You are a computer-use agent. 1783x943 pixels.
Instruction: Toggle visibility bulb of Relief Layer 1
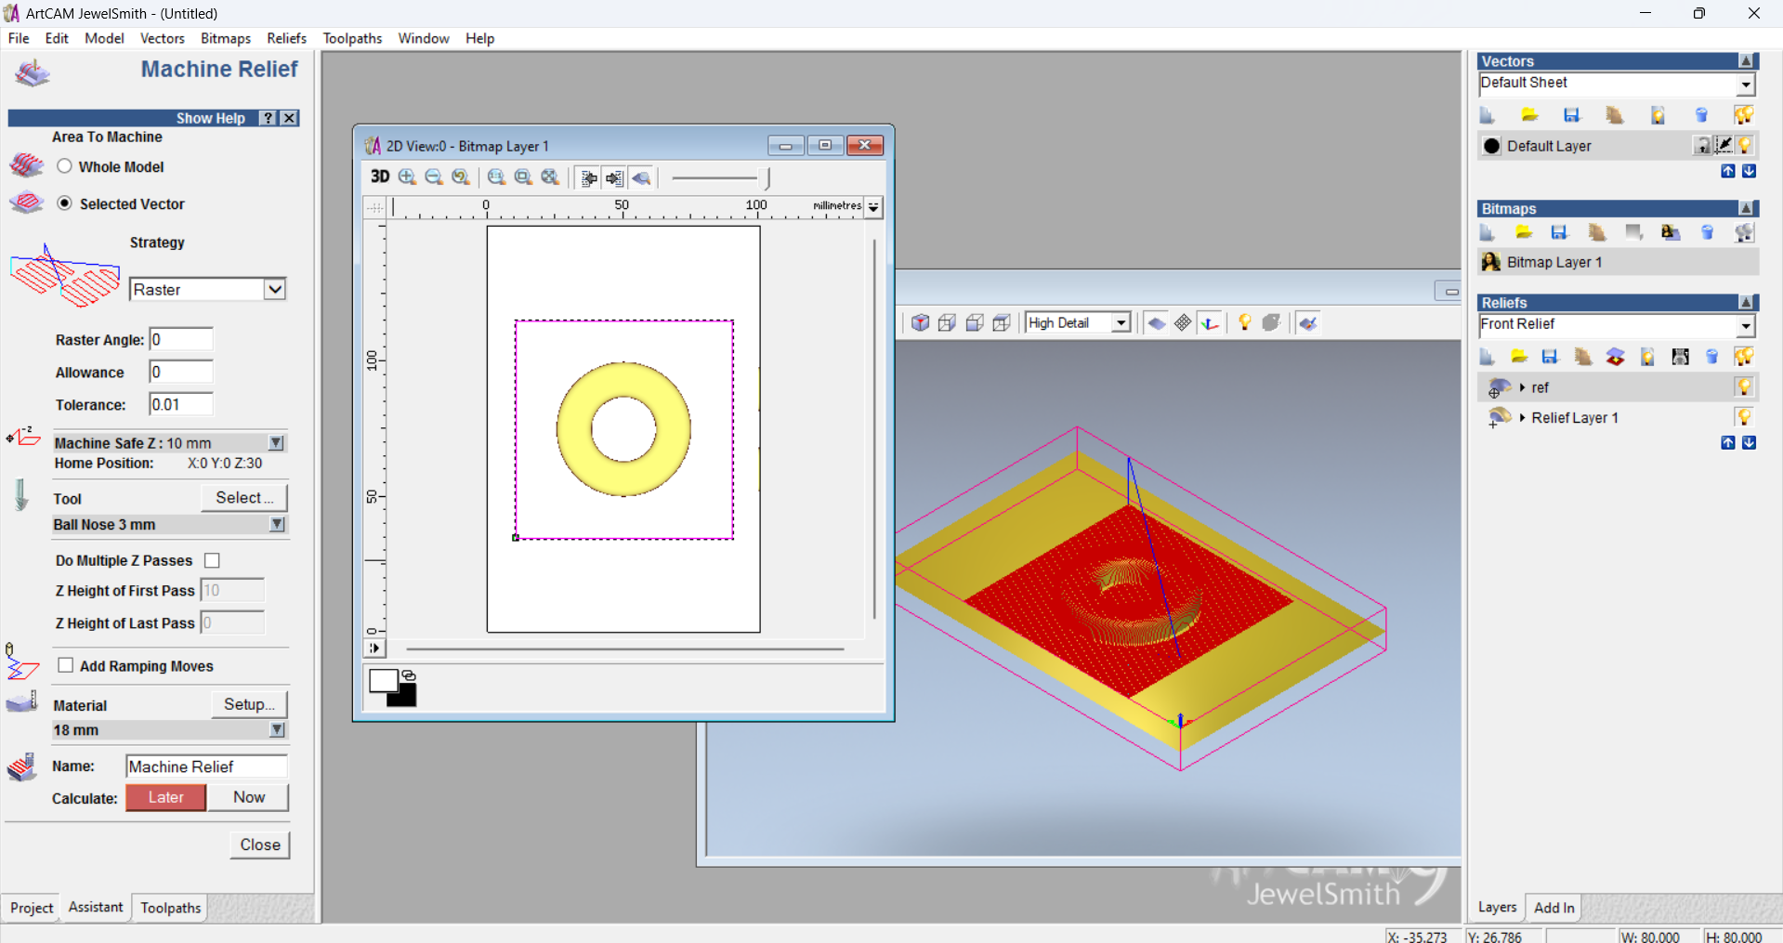pyautogui.click(x=1744, y=417)
